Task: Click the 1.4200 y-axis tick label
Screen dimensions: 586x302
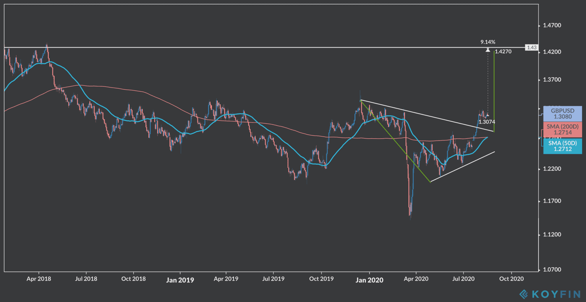Action: click(x=552, y=52)
